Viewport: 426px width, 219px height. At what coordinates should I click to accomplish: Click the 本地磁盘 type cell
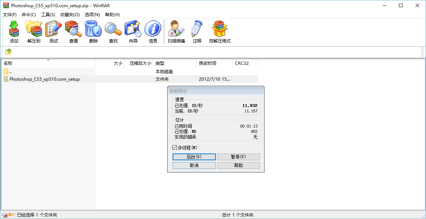(164, 72)
